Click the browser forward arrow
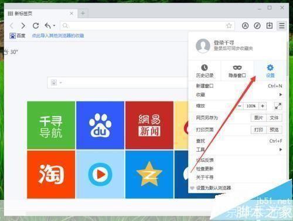 tap(23, 26)
